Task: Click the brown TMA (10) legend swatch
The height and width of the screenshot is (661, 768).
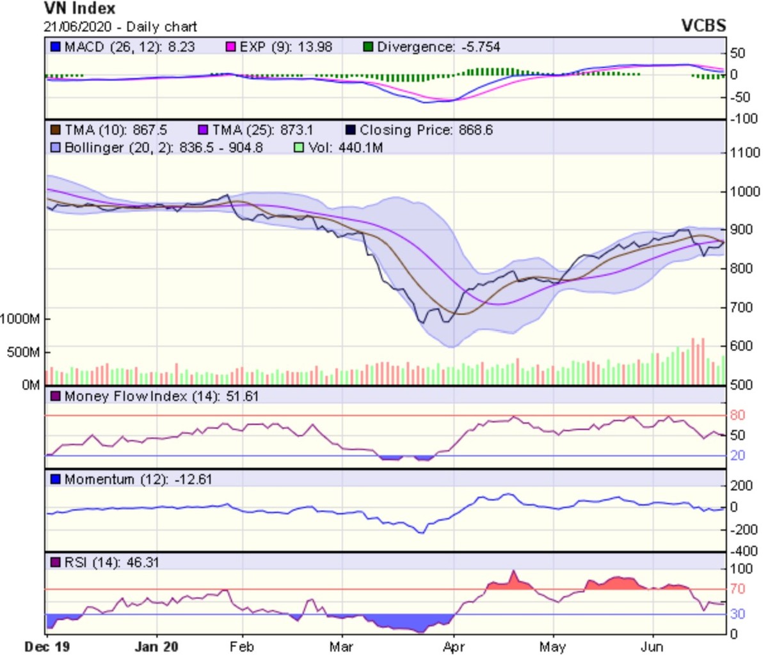Action: pos(56,130)
